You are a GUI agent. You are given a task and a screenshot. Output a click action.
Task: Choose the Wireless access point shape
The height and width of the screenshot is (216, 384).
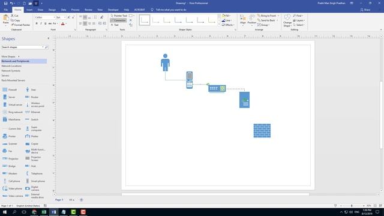click(35, 104)
